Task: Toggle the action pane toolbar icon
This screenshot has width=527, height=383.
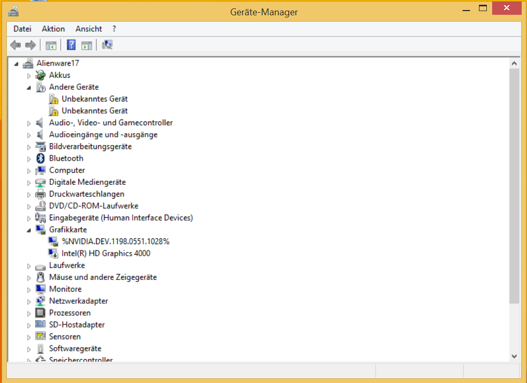Action: [x=87, y=45]
